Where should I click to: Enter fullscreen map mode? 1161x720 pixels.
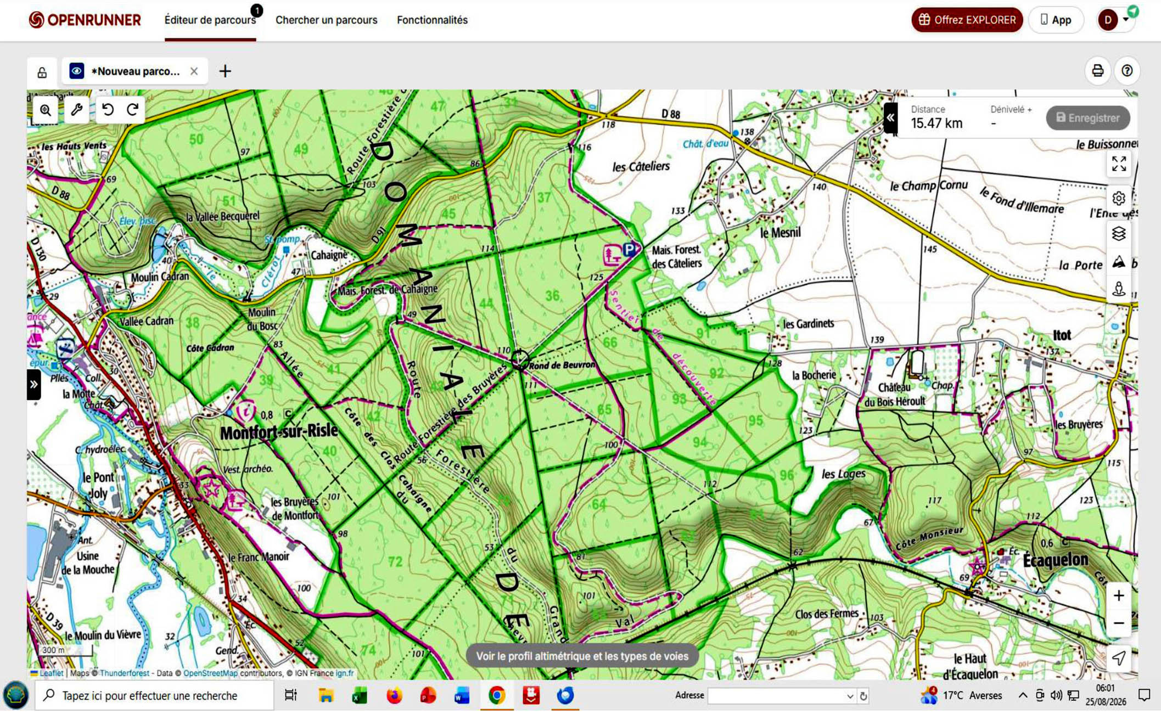tap(1118, 164)
